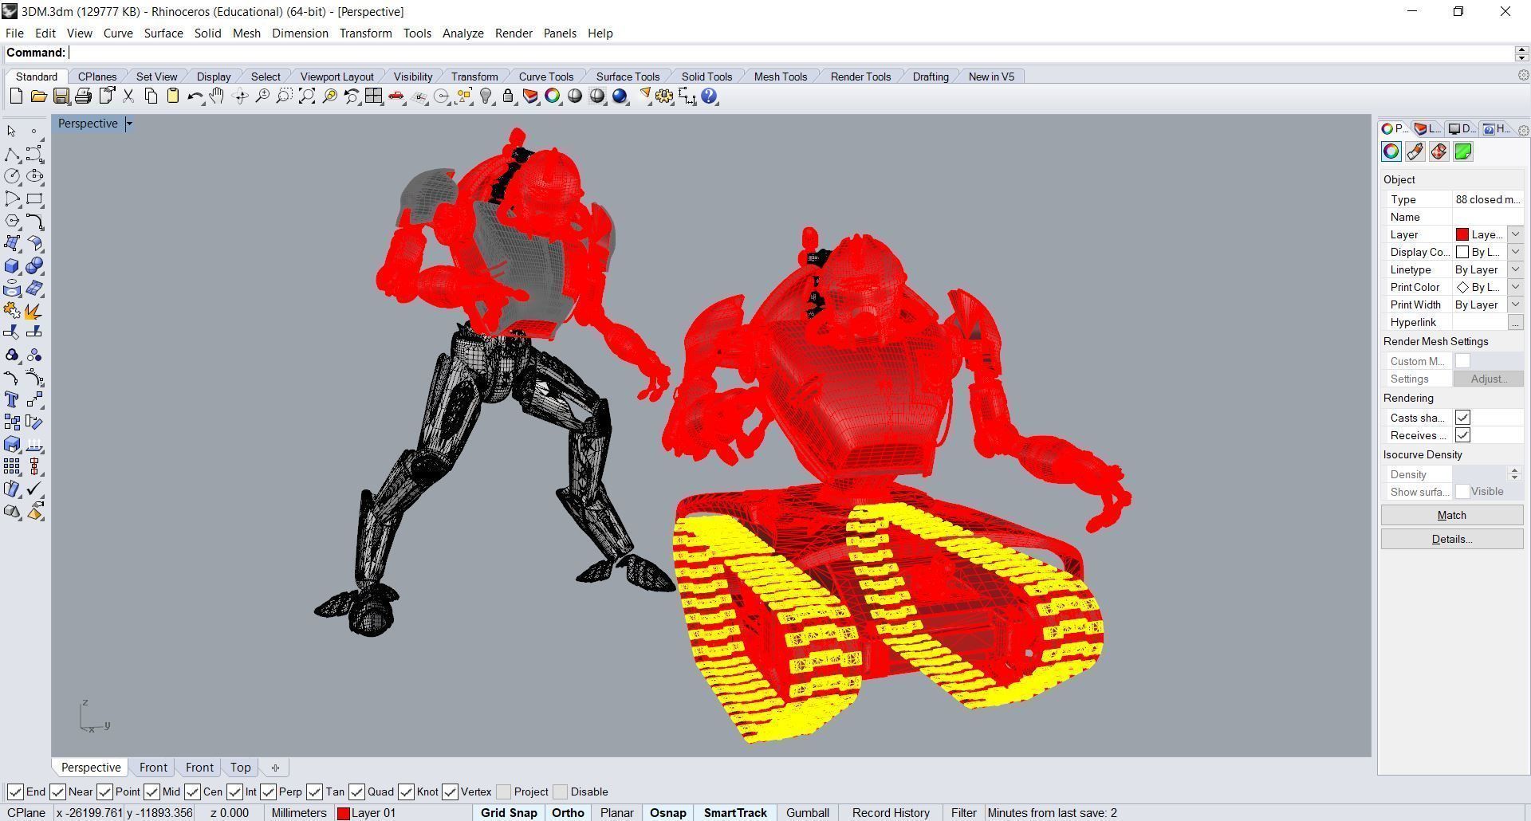
Task: Click the Cut scissors icon
Action: pyautogui.click(x=128, y=96)
